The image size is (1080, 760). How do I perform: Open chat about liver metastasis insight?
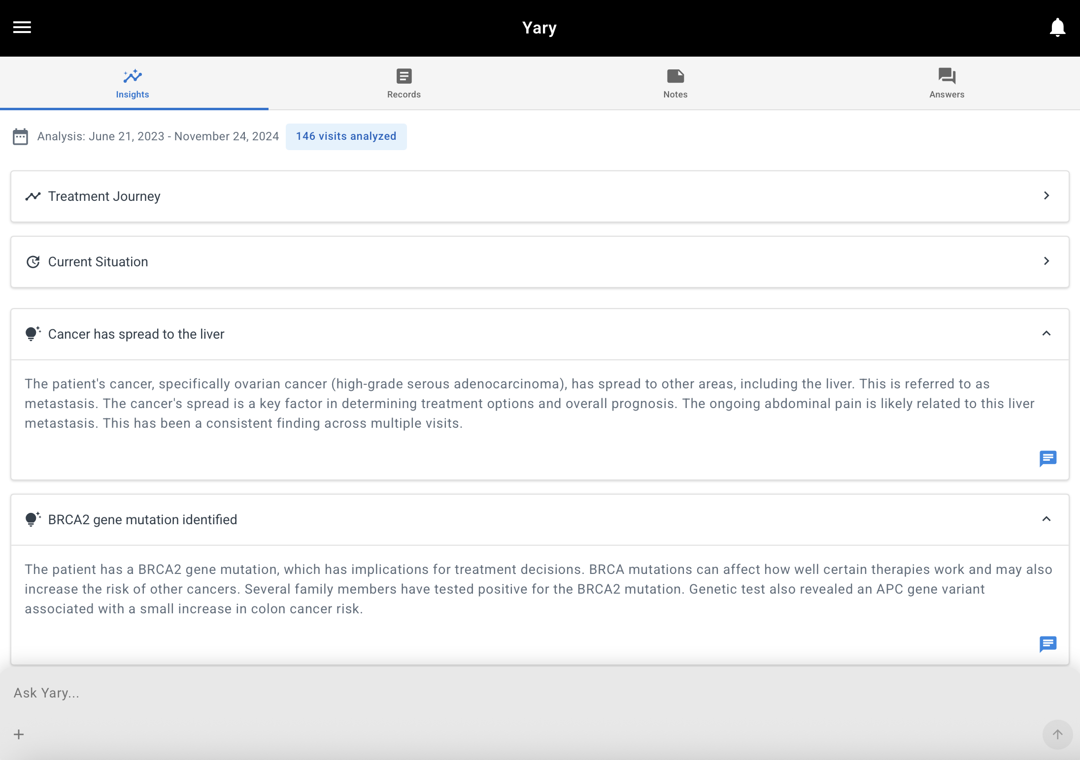pyautogui.click(x=1048, y=458)
